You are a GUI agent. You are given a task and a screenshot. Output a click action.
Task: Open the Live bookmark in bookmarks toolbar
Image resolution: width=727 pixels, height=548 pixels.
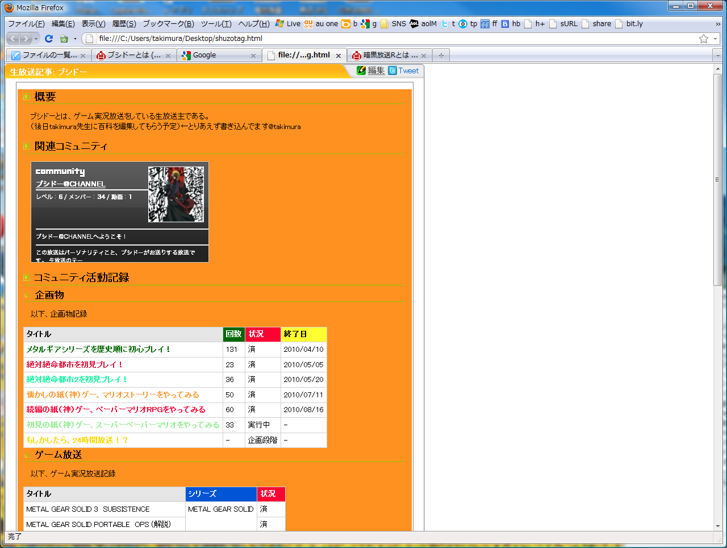288,24
